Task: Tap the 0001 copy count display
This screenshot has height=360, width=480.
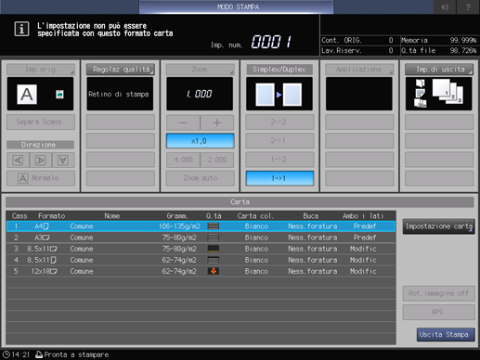Action: [271, 42]
